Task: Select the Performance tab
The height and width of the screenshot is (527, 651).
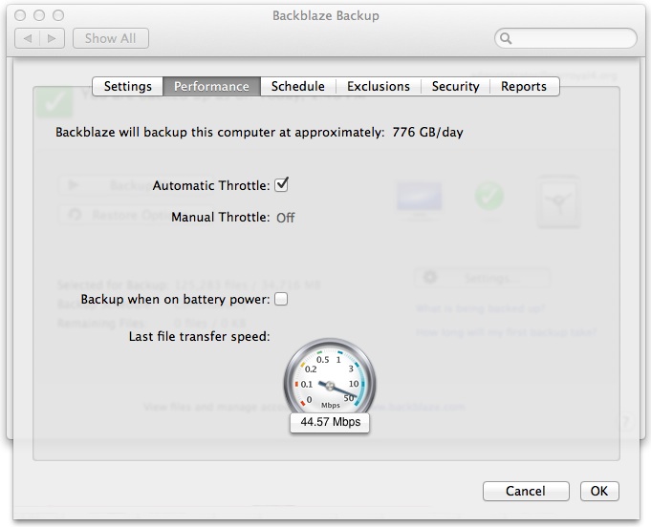Action: [x=211, y=86]
